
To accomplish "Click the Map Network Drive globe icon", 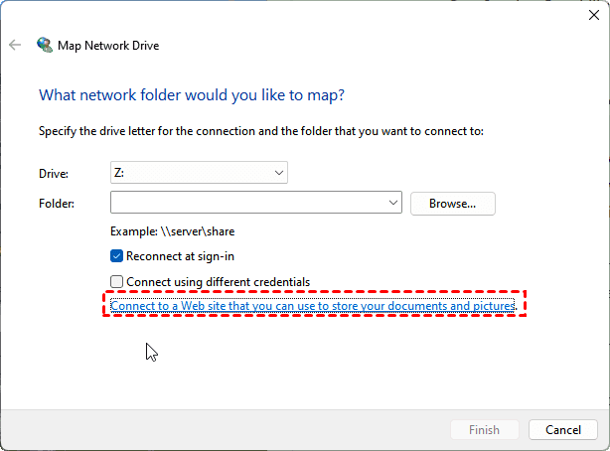I will coord(45,45).
